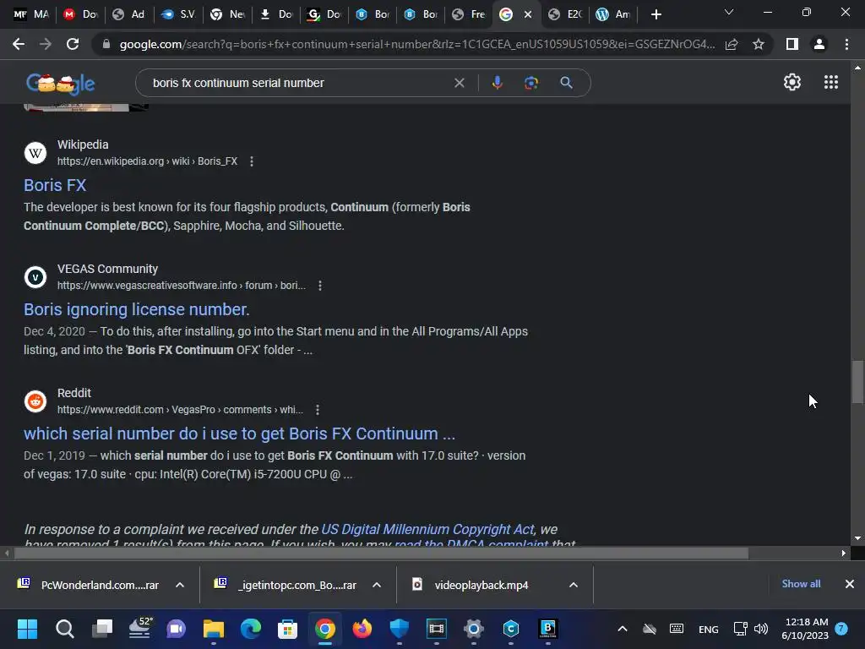Switch to the MA browser tab
Viewport: 865px width, 649px height.
click(31, 14)
